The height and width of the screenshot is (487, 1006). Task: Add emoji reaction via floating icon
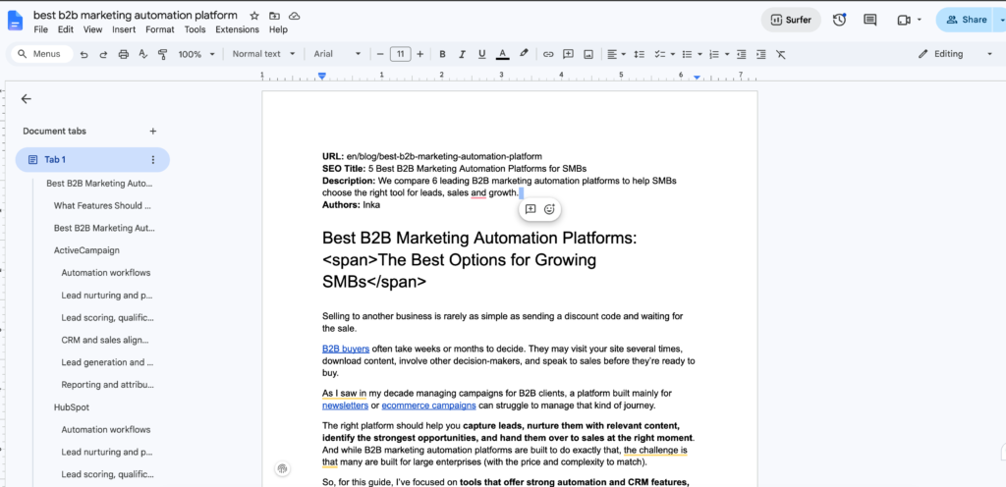[x=549, y=209]
